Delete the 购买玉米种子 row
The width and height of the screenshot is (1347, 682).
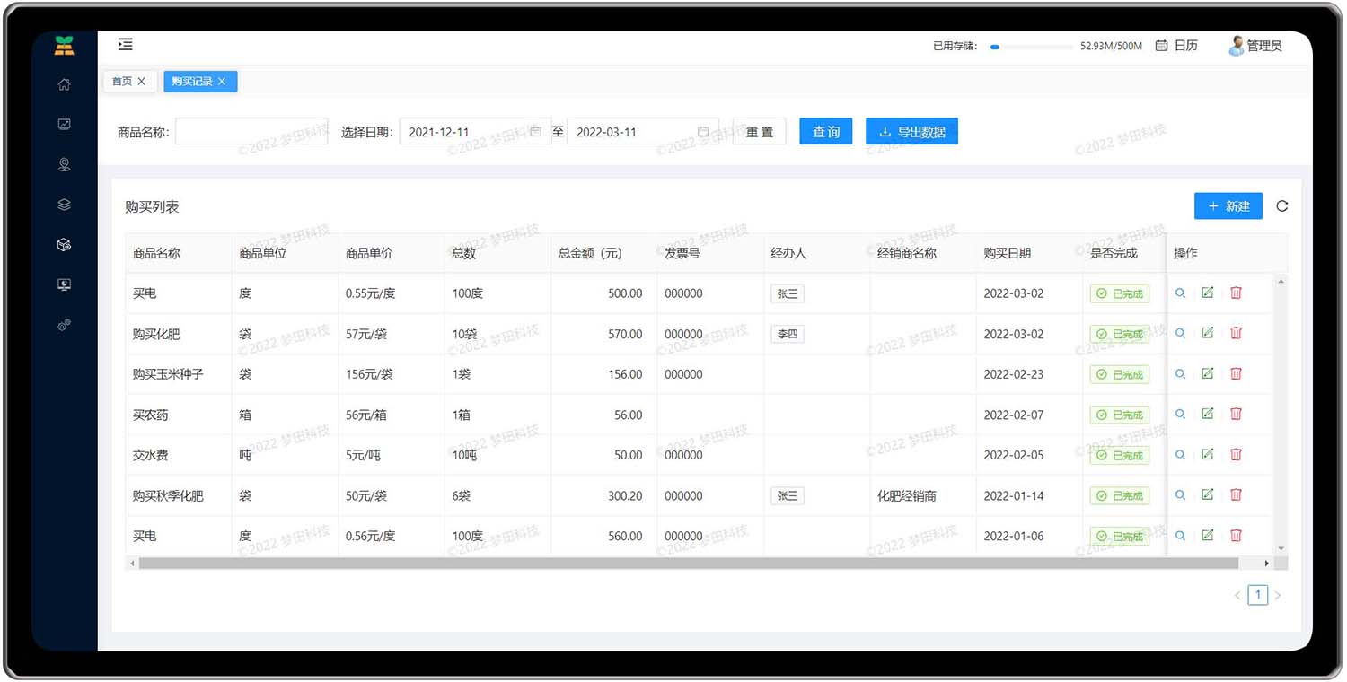click(1236, 373)
